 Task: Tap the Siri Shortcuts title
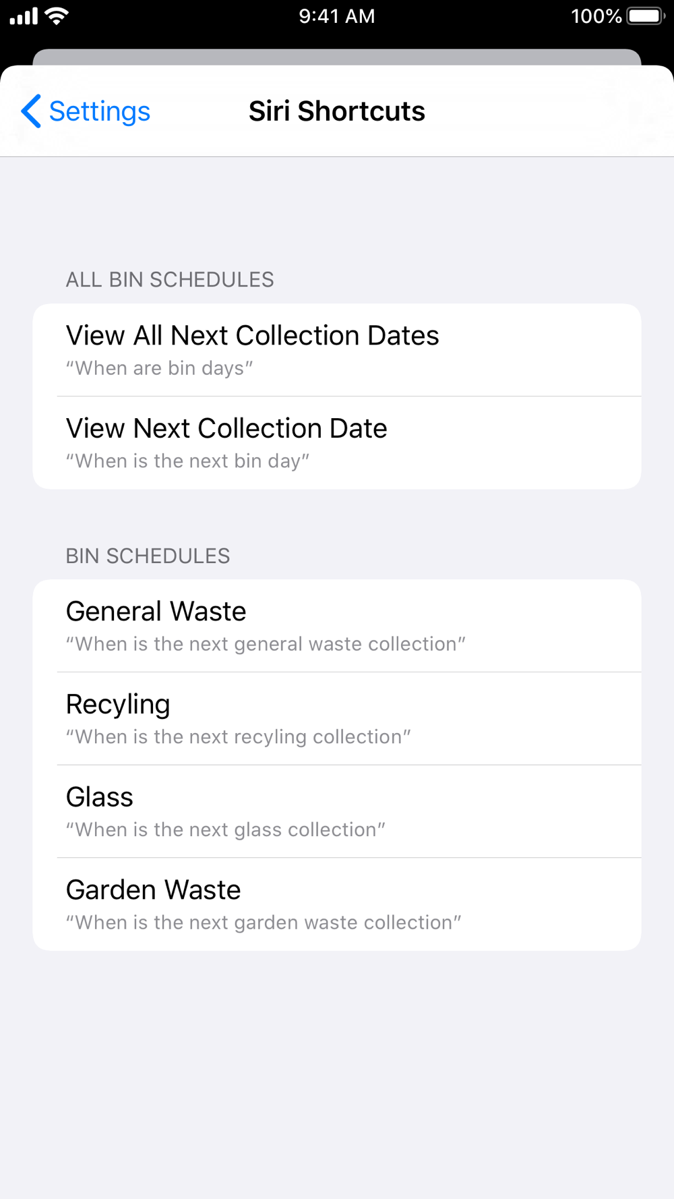pos(337,111)
